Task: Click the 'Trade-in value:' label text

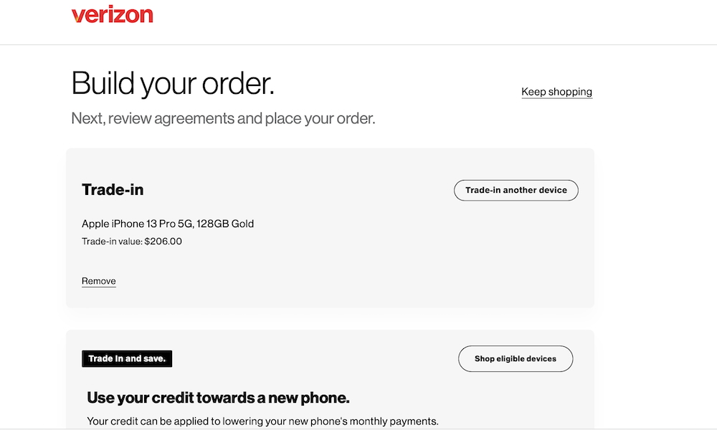Action: (x=112, y=242)
